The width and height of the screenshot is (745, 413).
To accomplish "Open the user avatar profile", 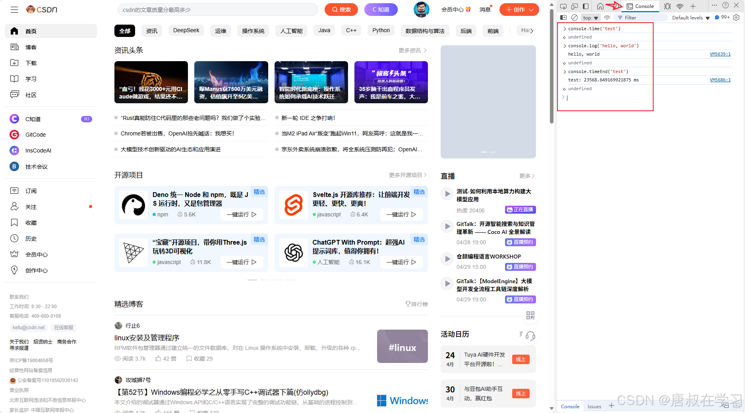I will (x=421, y=9).
